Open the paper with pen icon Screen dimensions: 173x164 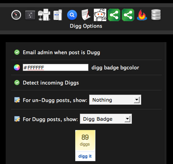click(x=86, y=15)
